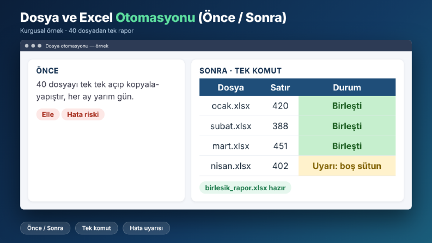Click the SONRA · TEK KOMUT heading
The image size is (432, 243).
(241, 71)
